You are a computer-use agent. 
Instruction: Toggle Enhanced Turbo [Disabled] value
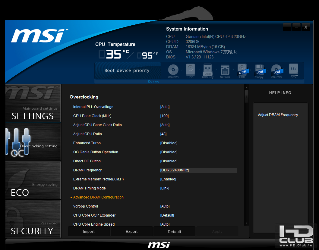pos(169,143)
